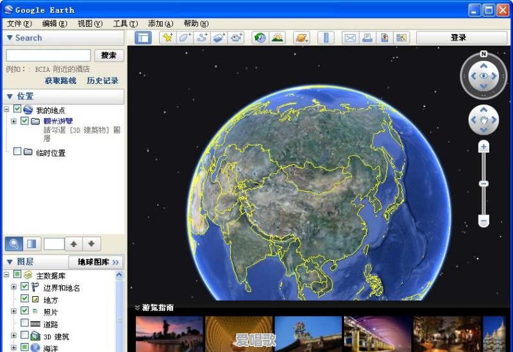Move selected item down with arrow
Viewport: 513px width, 352px height.
point(92,244)
